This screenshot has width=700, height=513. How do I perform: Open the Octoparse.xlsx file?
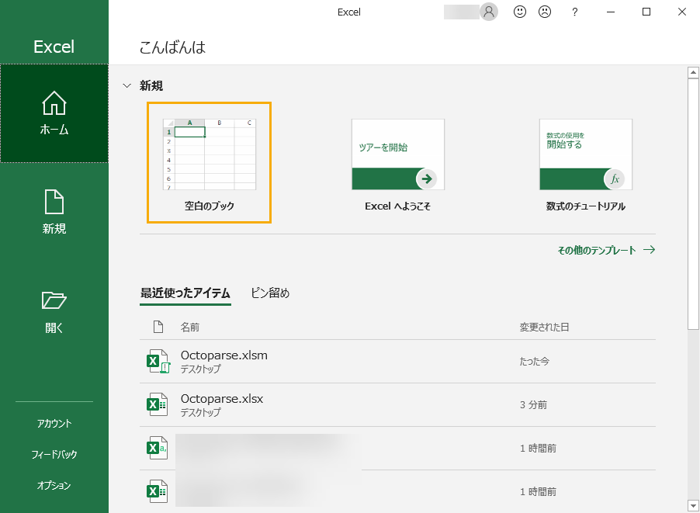coord(397,404)
